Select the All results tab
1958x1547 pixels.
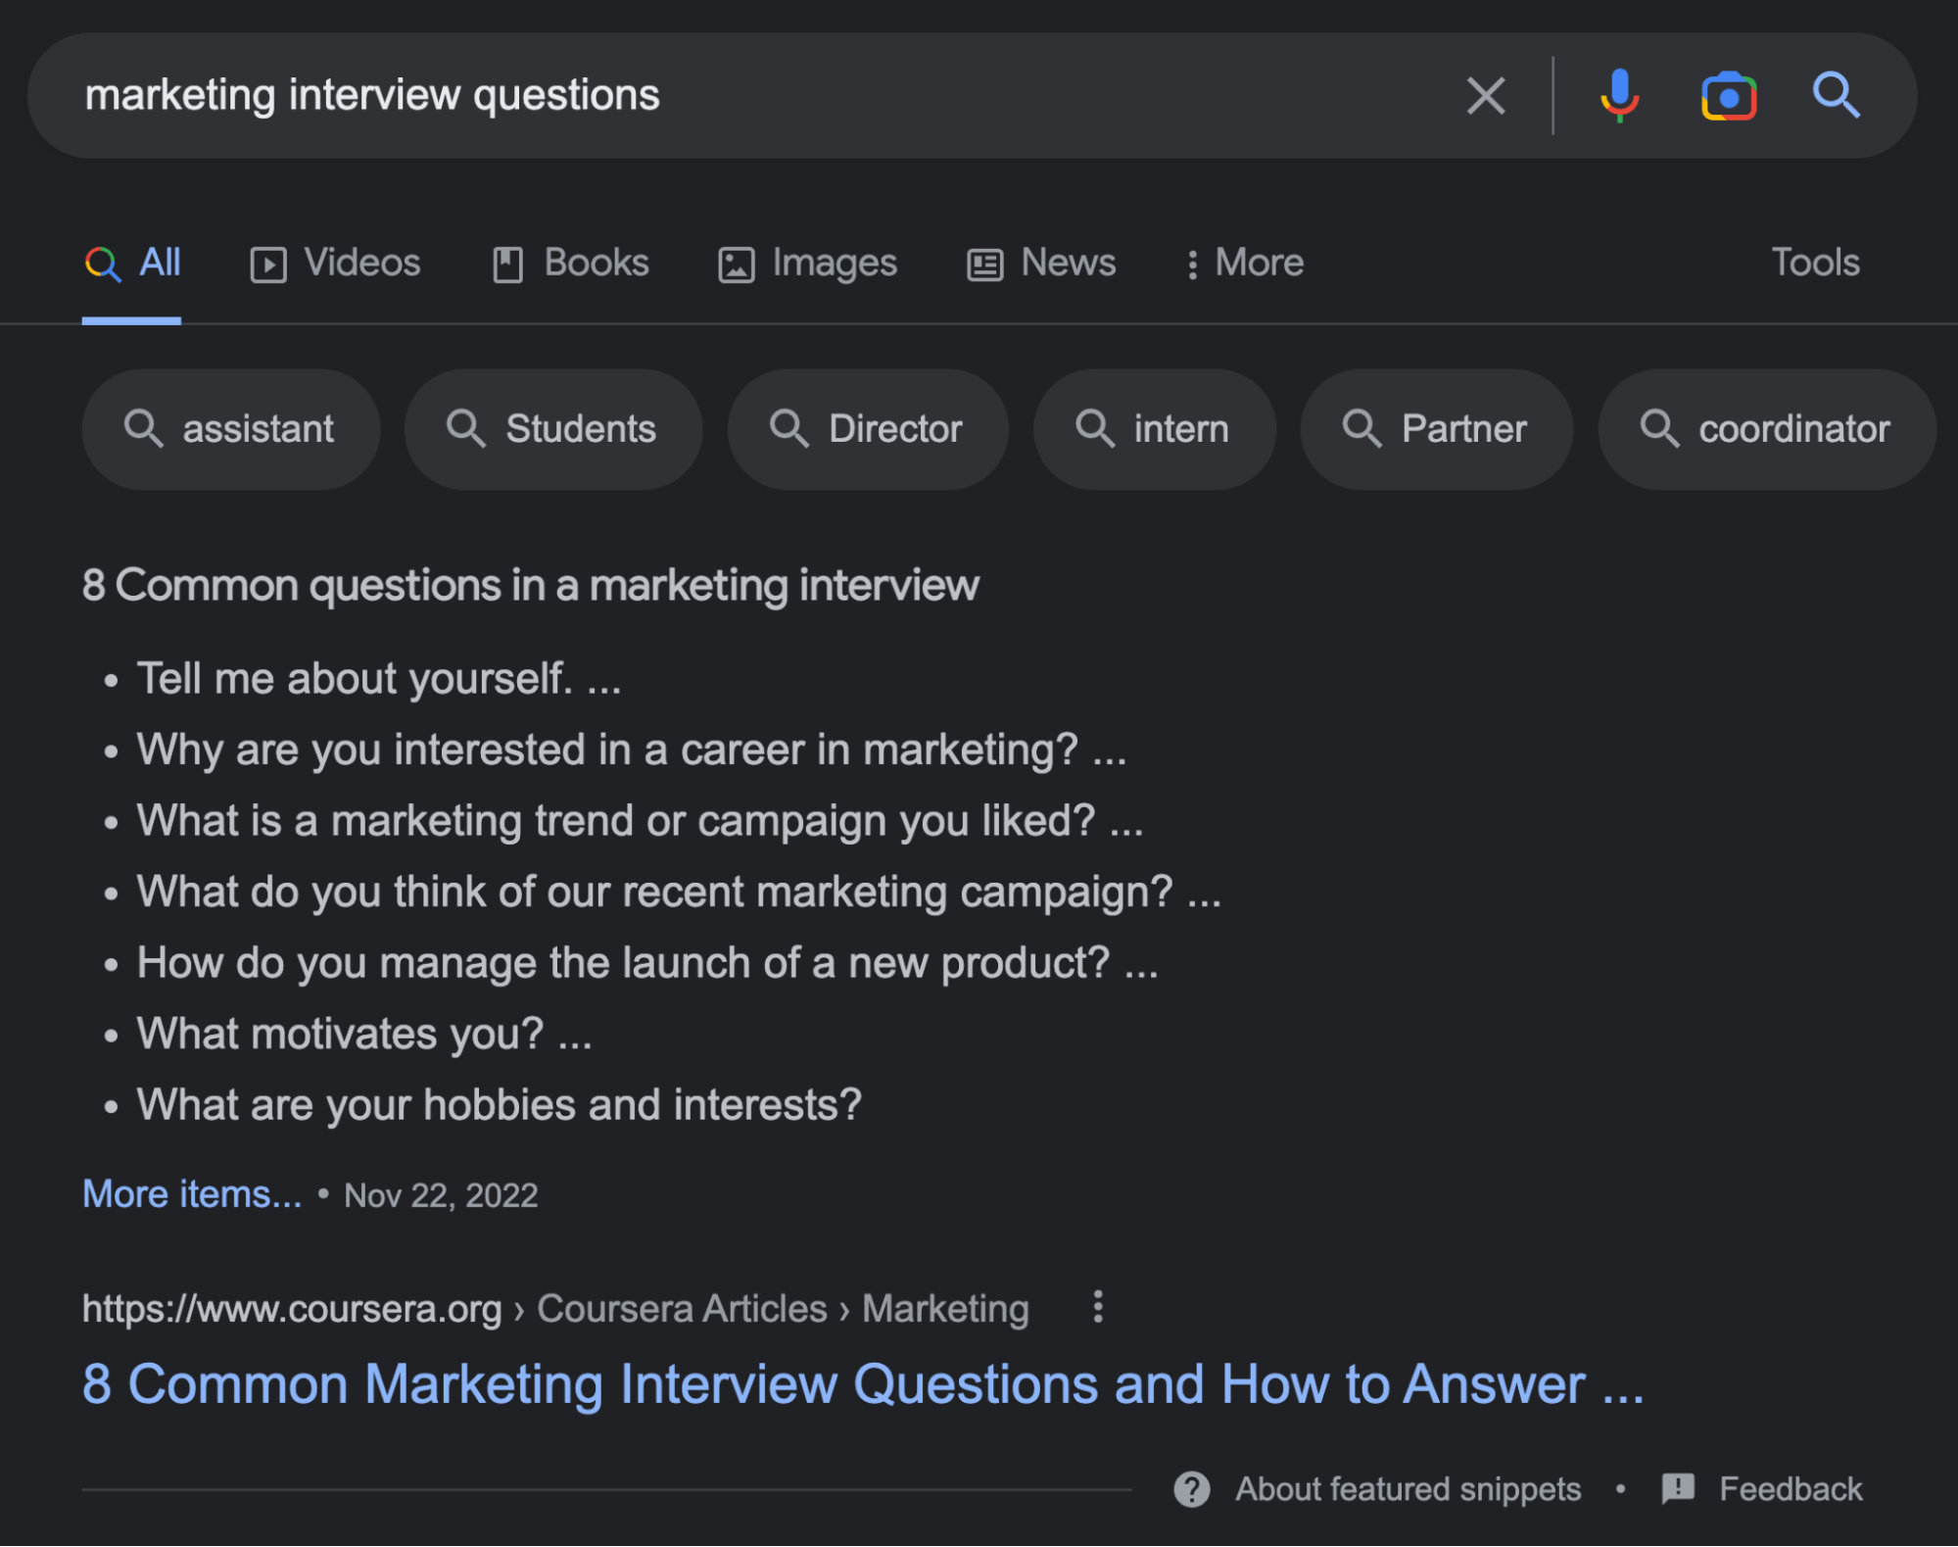(133, 263)
